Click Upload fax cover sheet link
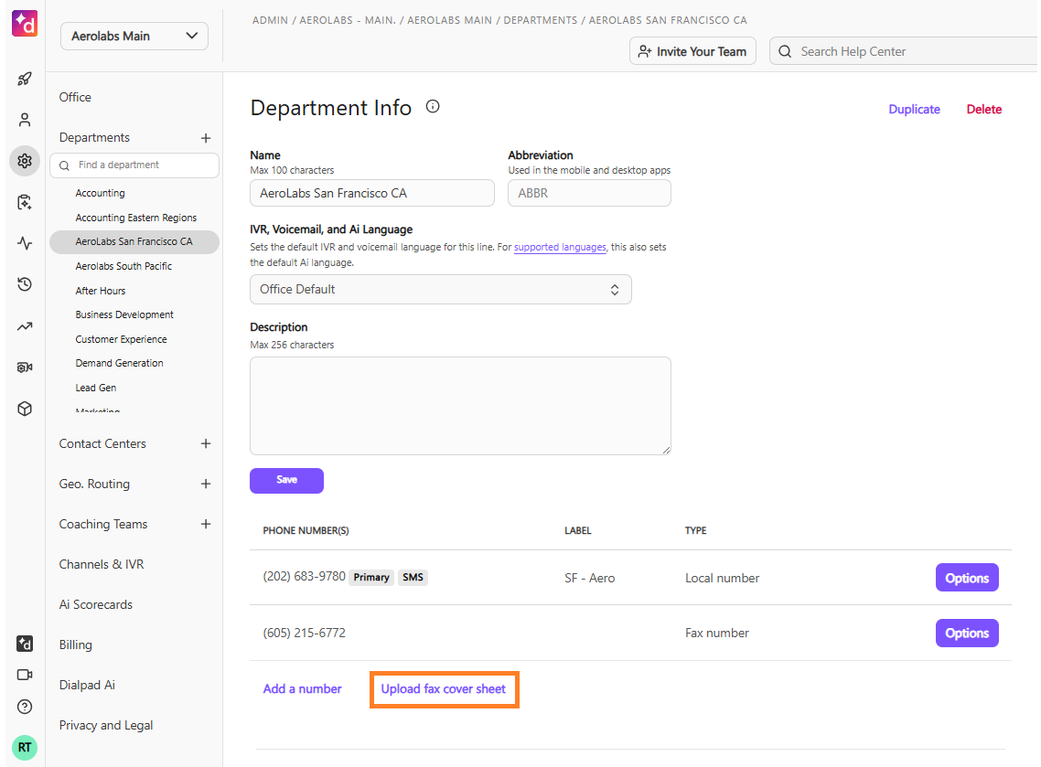Image resolution: width=1041 pixels, height=767 pixels. tap(444, 688)
